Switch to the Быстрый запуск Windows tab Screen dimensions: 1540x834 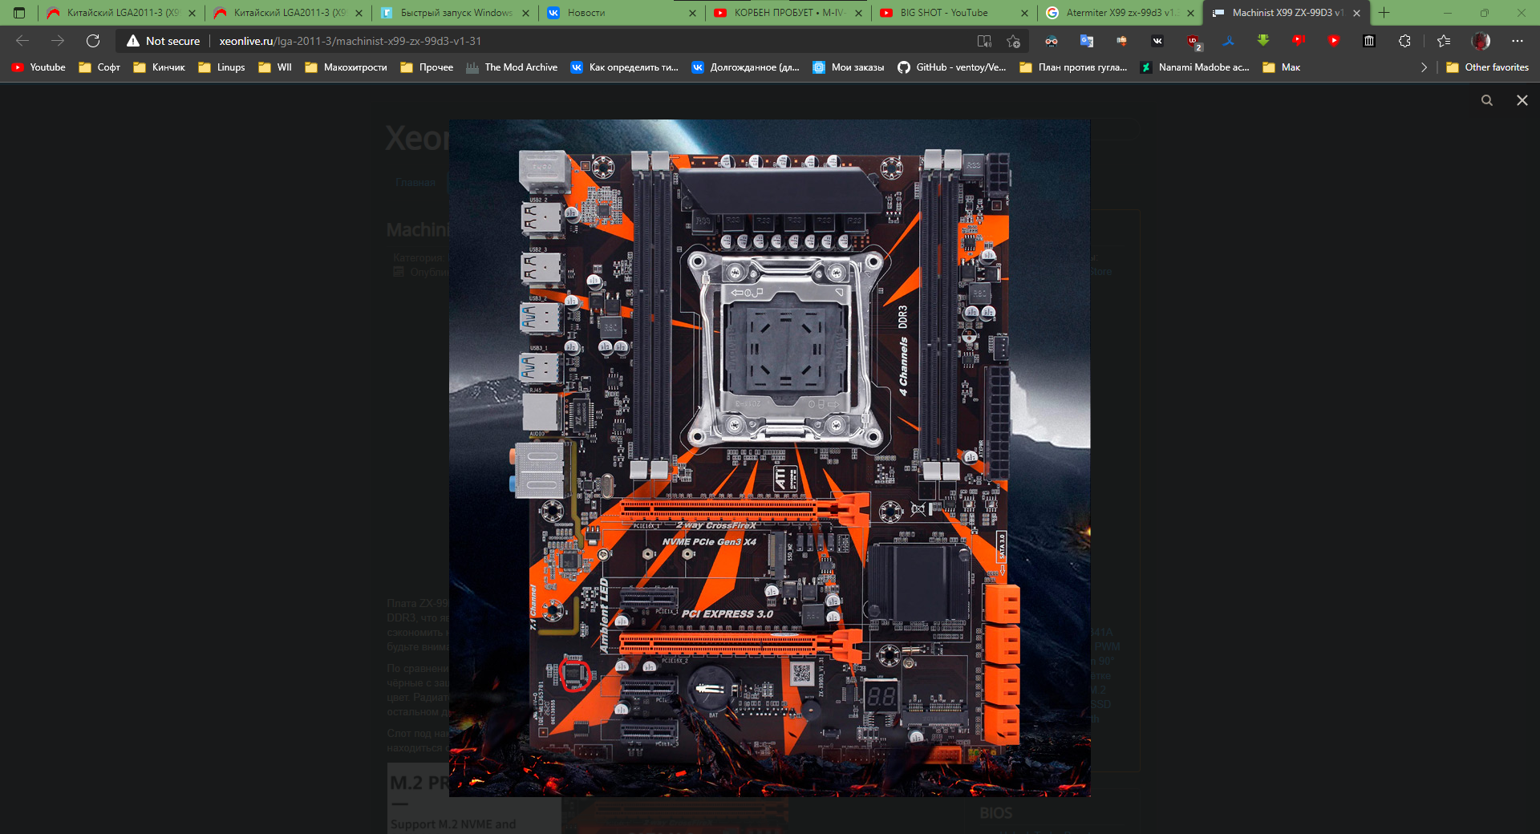pyautogui.click(x=456, y=13)
